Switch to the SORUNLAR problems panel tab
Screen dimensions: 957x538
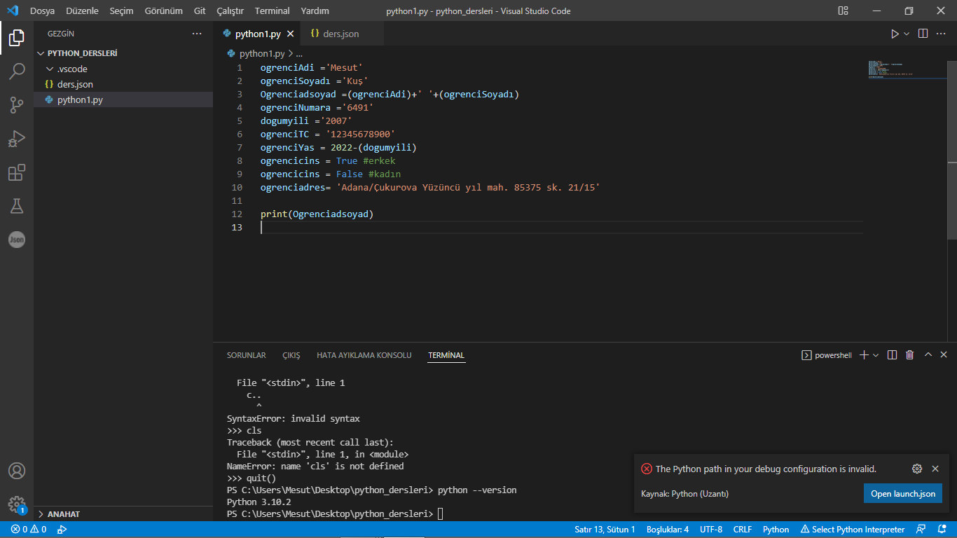246,355
